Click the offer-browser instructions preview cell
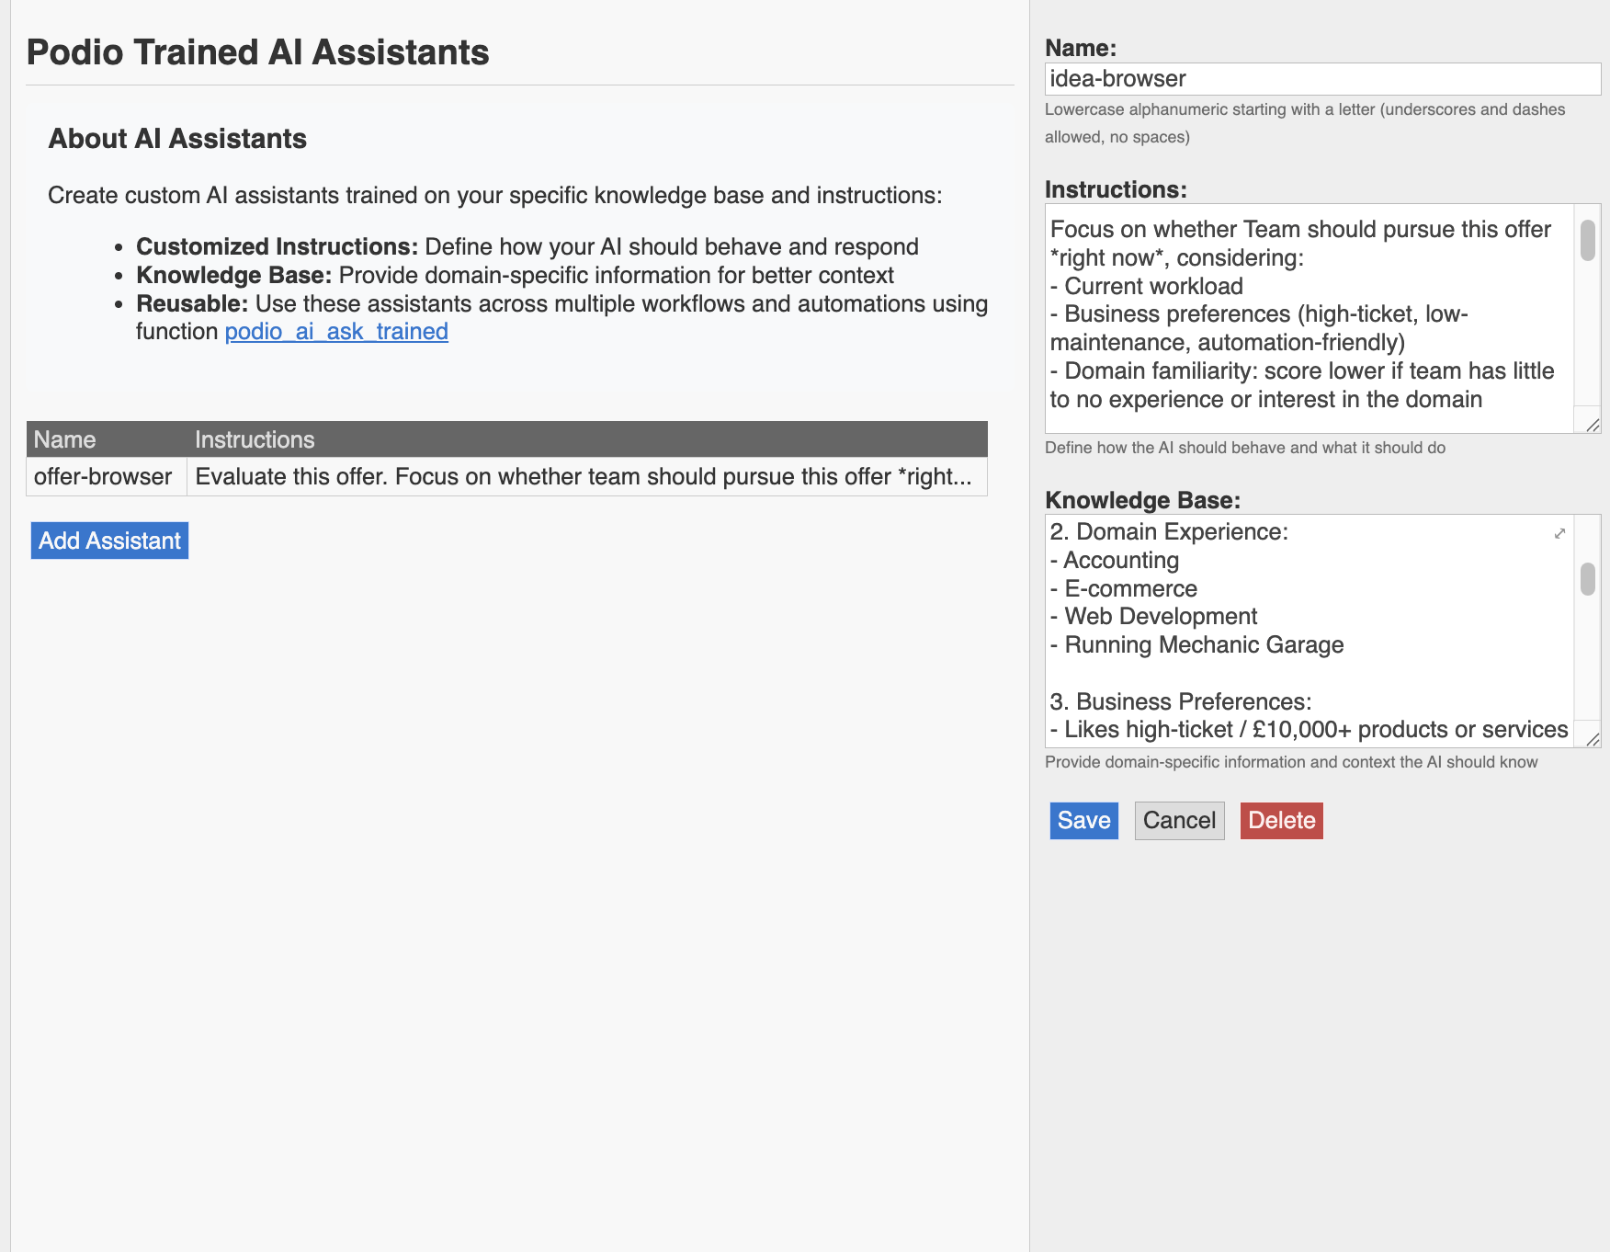 point(584,477)
